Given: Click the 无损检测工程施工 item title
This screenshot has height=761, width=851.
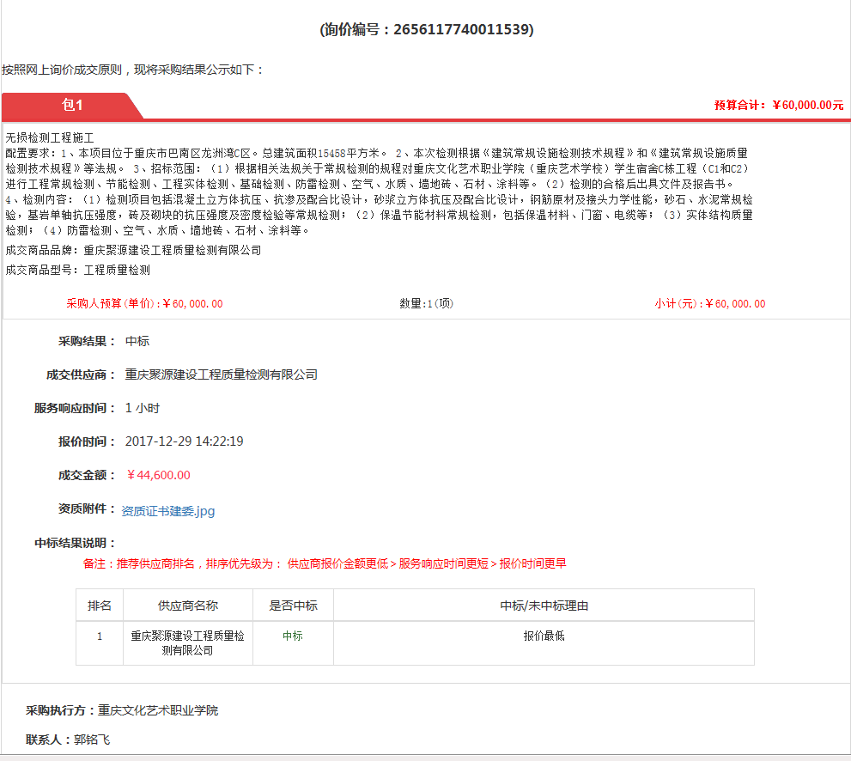Looking at the screenshot, I should pyautogui.click(x=50, y=137).
